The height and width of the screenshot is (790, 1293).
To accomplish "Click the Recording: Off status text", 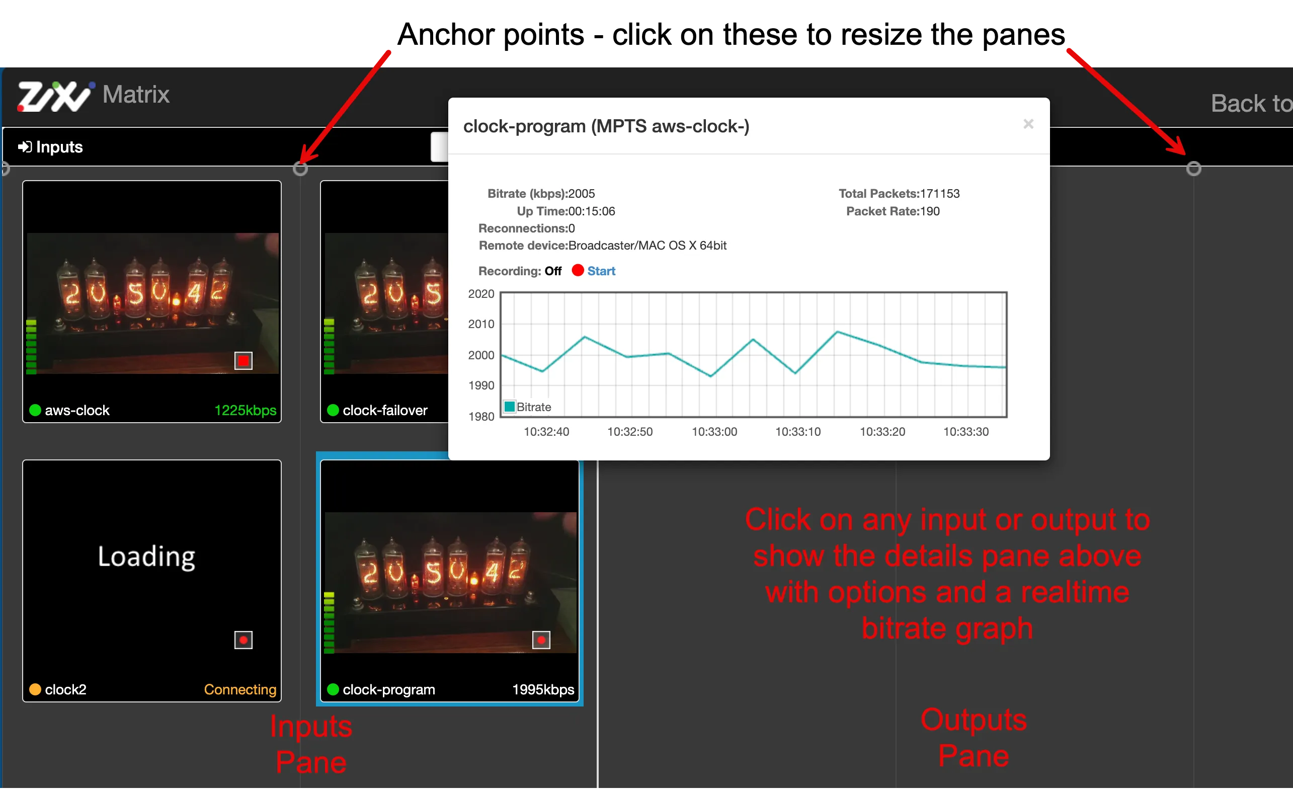I will coord(520,271).
